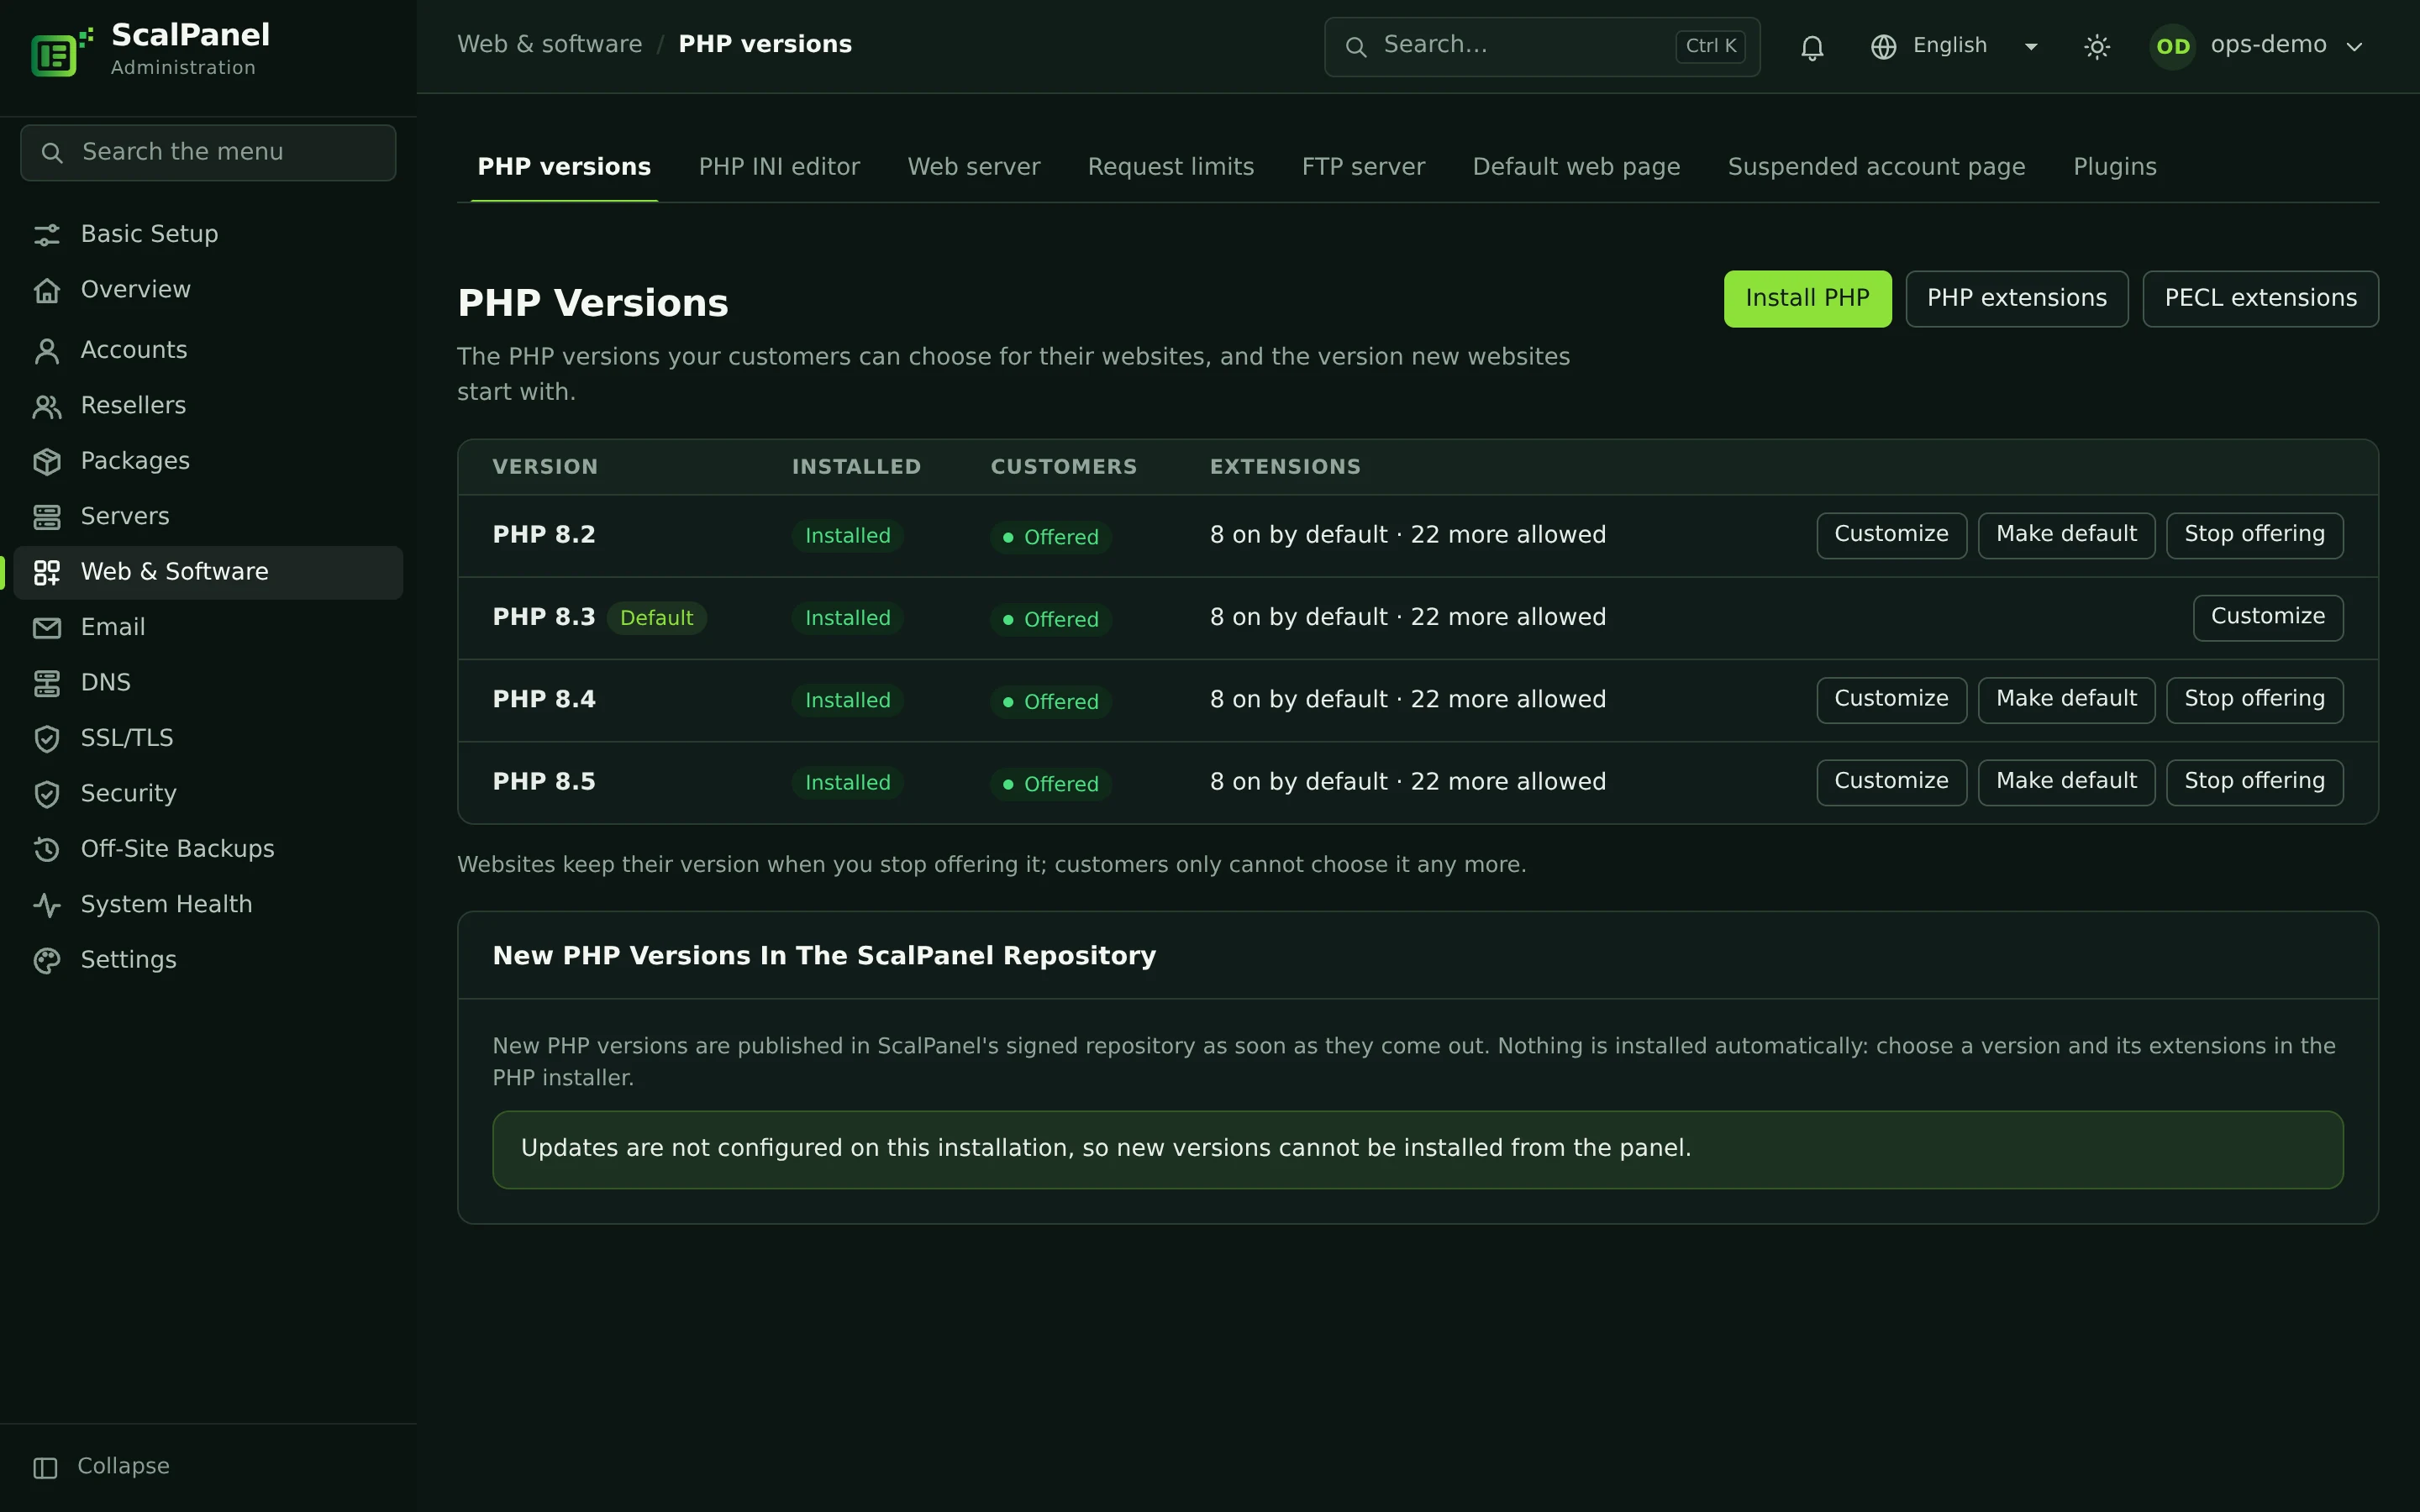Click the Basic Setup sliders icon

pyautogui.click(x=47, y=235)
